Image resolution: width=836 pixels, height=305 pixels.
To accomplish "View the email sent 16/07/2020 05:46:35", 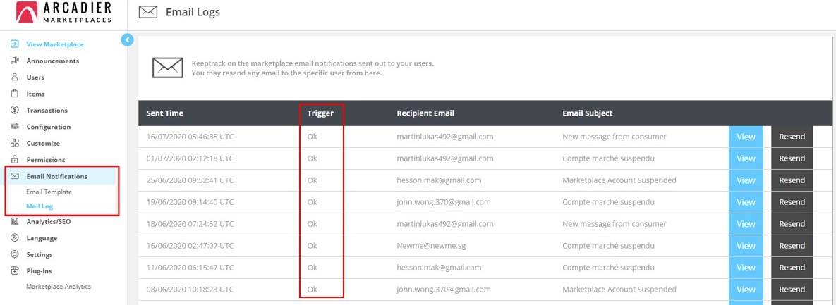I will (x=746, y=136).
